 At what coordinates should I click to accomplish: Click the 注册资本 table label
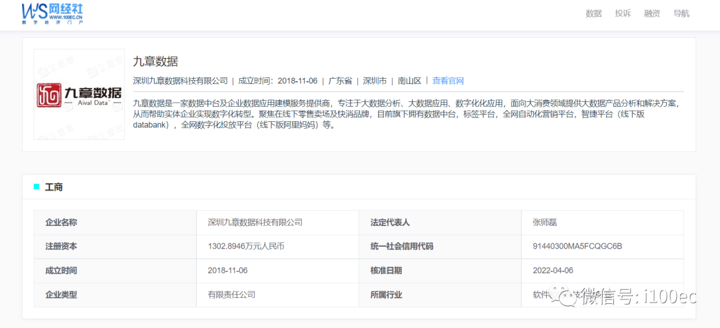coord(61,246)
